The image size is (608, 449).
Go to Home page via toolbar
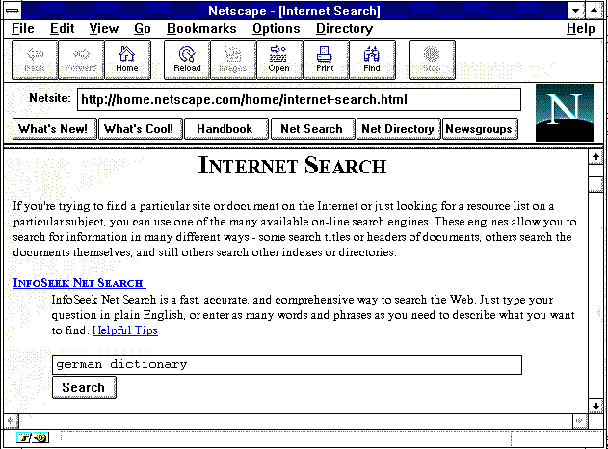pos(127,60)
